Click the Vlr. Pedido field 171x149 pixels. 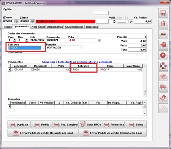click(x=142, y=22)
